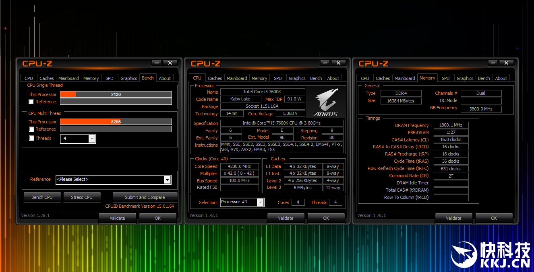The width and height of the screenshot is (534, 272).
Task: Switch to the Mainboard tab in the benchmark window
Action: click(68, 78)
